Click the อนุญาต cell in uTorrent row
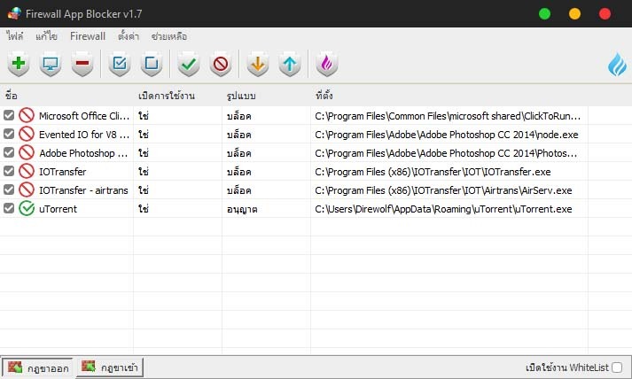 click(242, 209)
